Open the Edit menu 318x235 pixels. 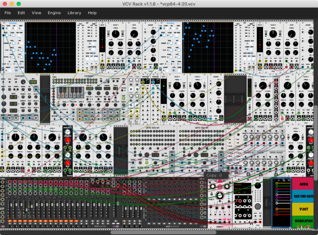[21, 13]
